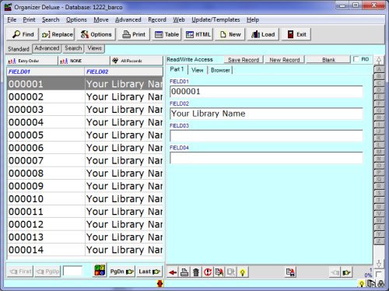Open the Update/Templates menu
This screenshot has height=291, width=389.
click(216, 19)
